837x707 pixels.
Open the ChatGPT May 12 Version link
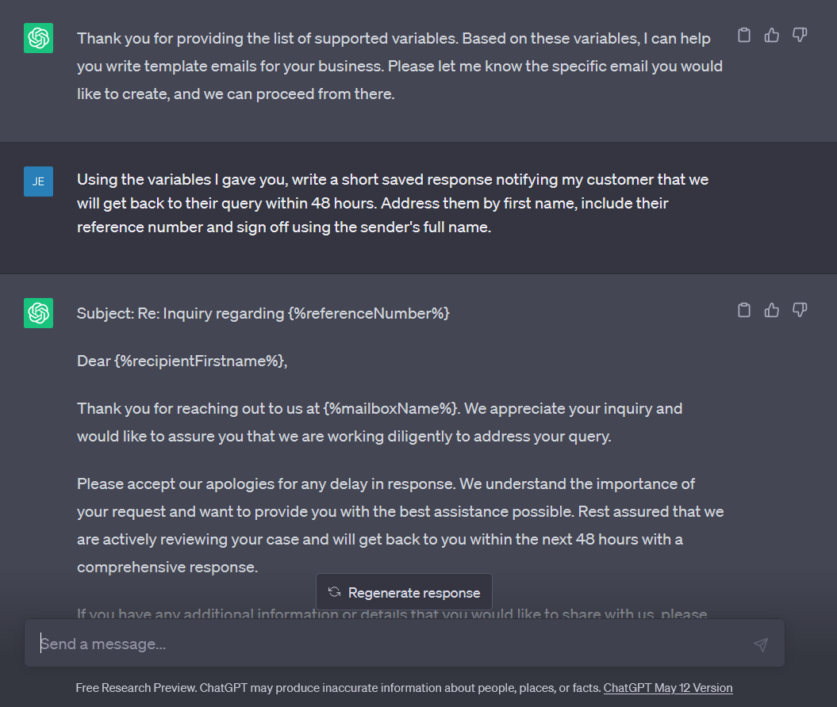coord(667,688)
